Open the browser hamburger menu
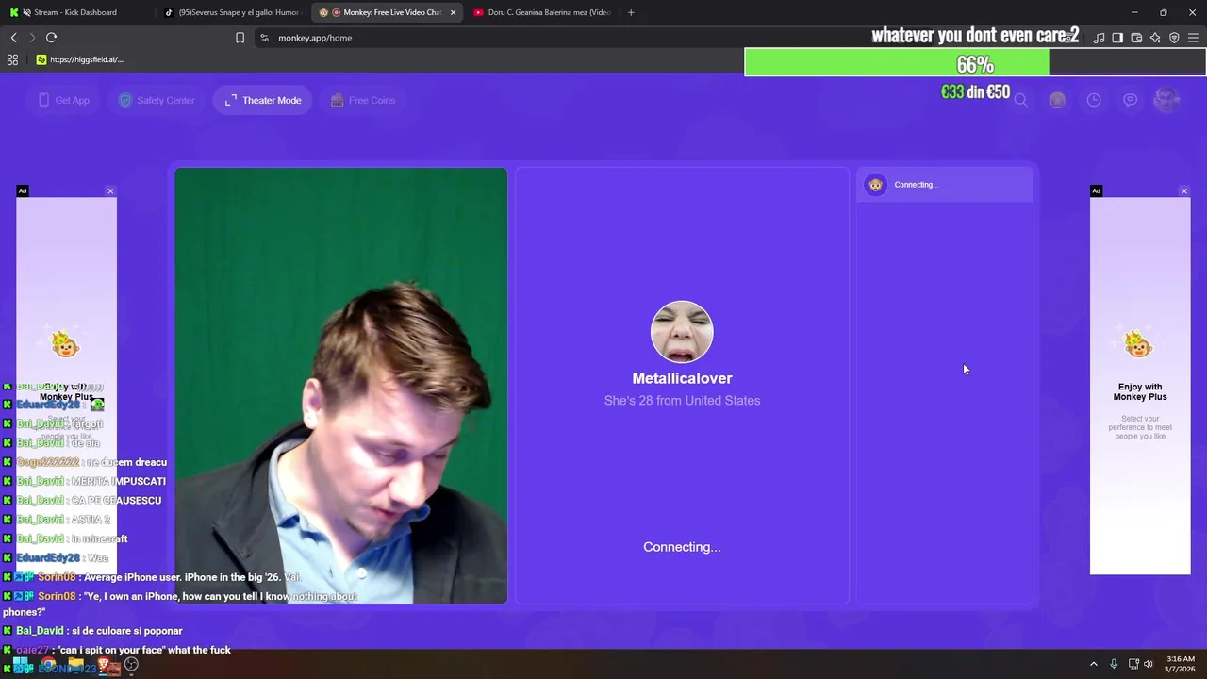 (1193, 38)
